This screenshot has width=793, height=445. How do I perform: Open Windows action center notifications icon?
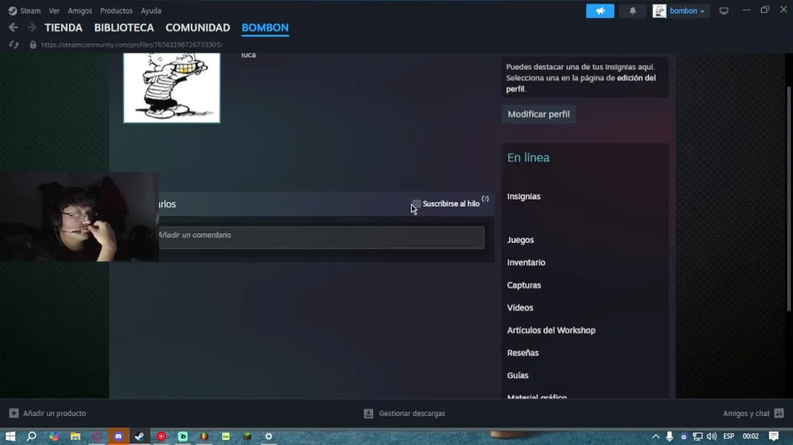click(774, 436)
